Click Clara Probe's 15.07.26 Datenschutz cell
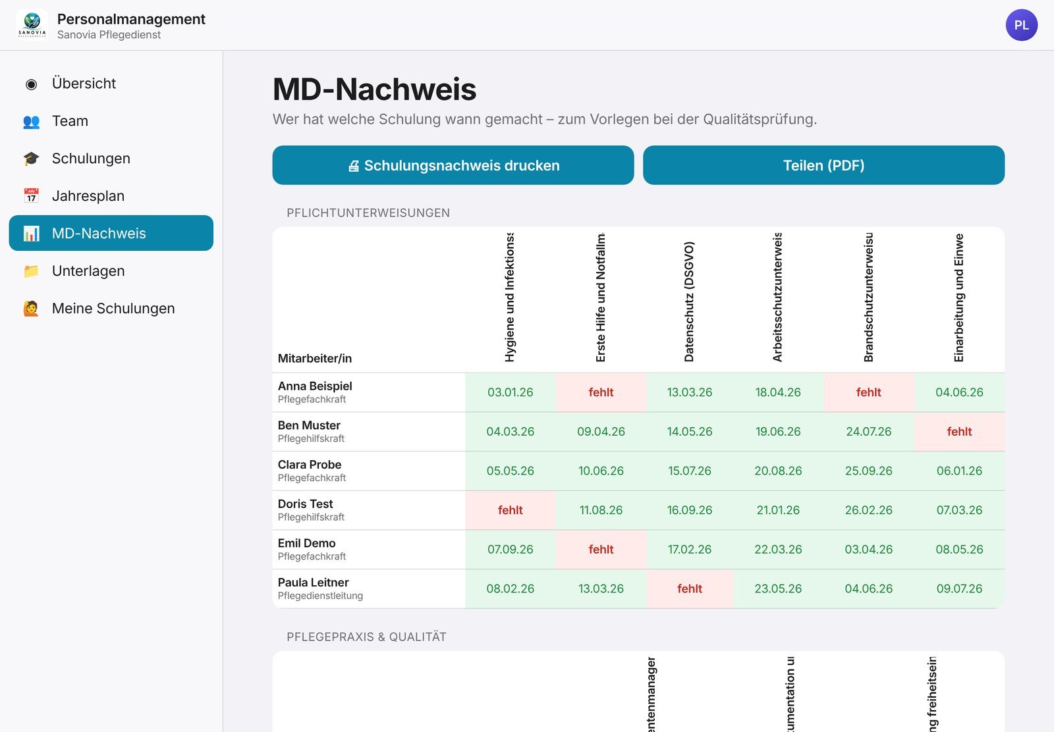Image resolution: width=1054 pixels, height=732 pixels. point(690,471)
